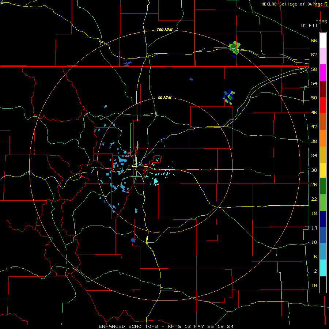329x329 pixels.
Task: Click the black TH threshold swatch
Action: pos(323,284)
